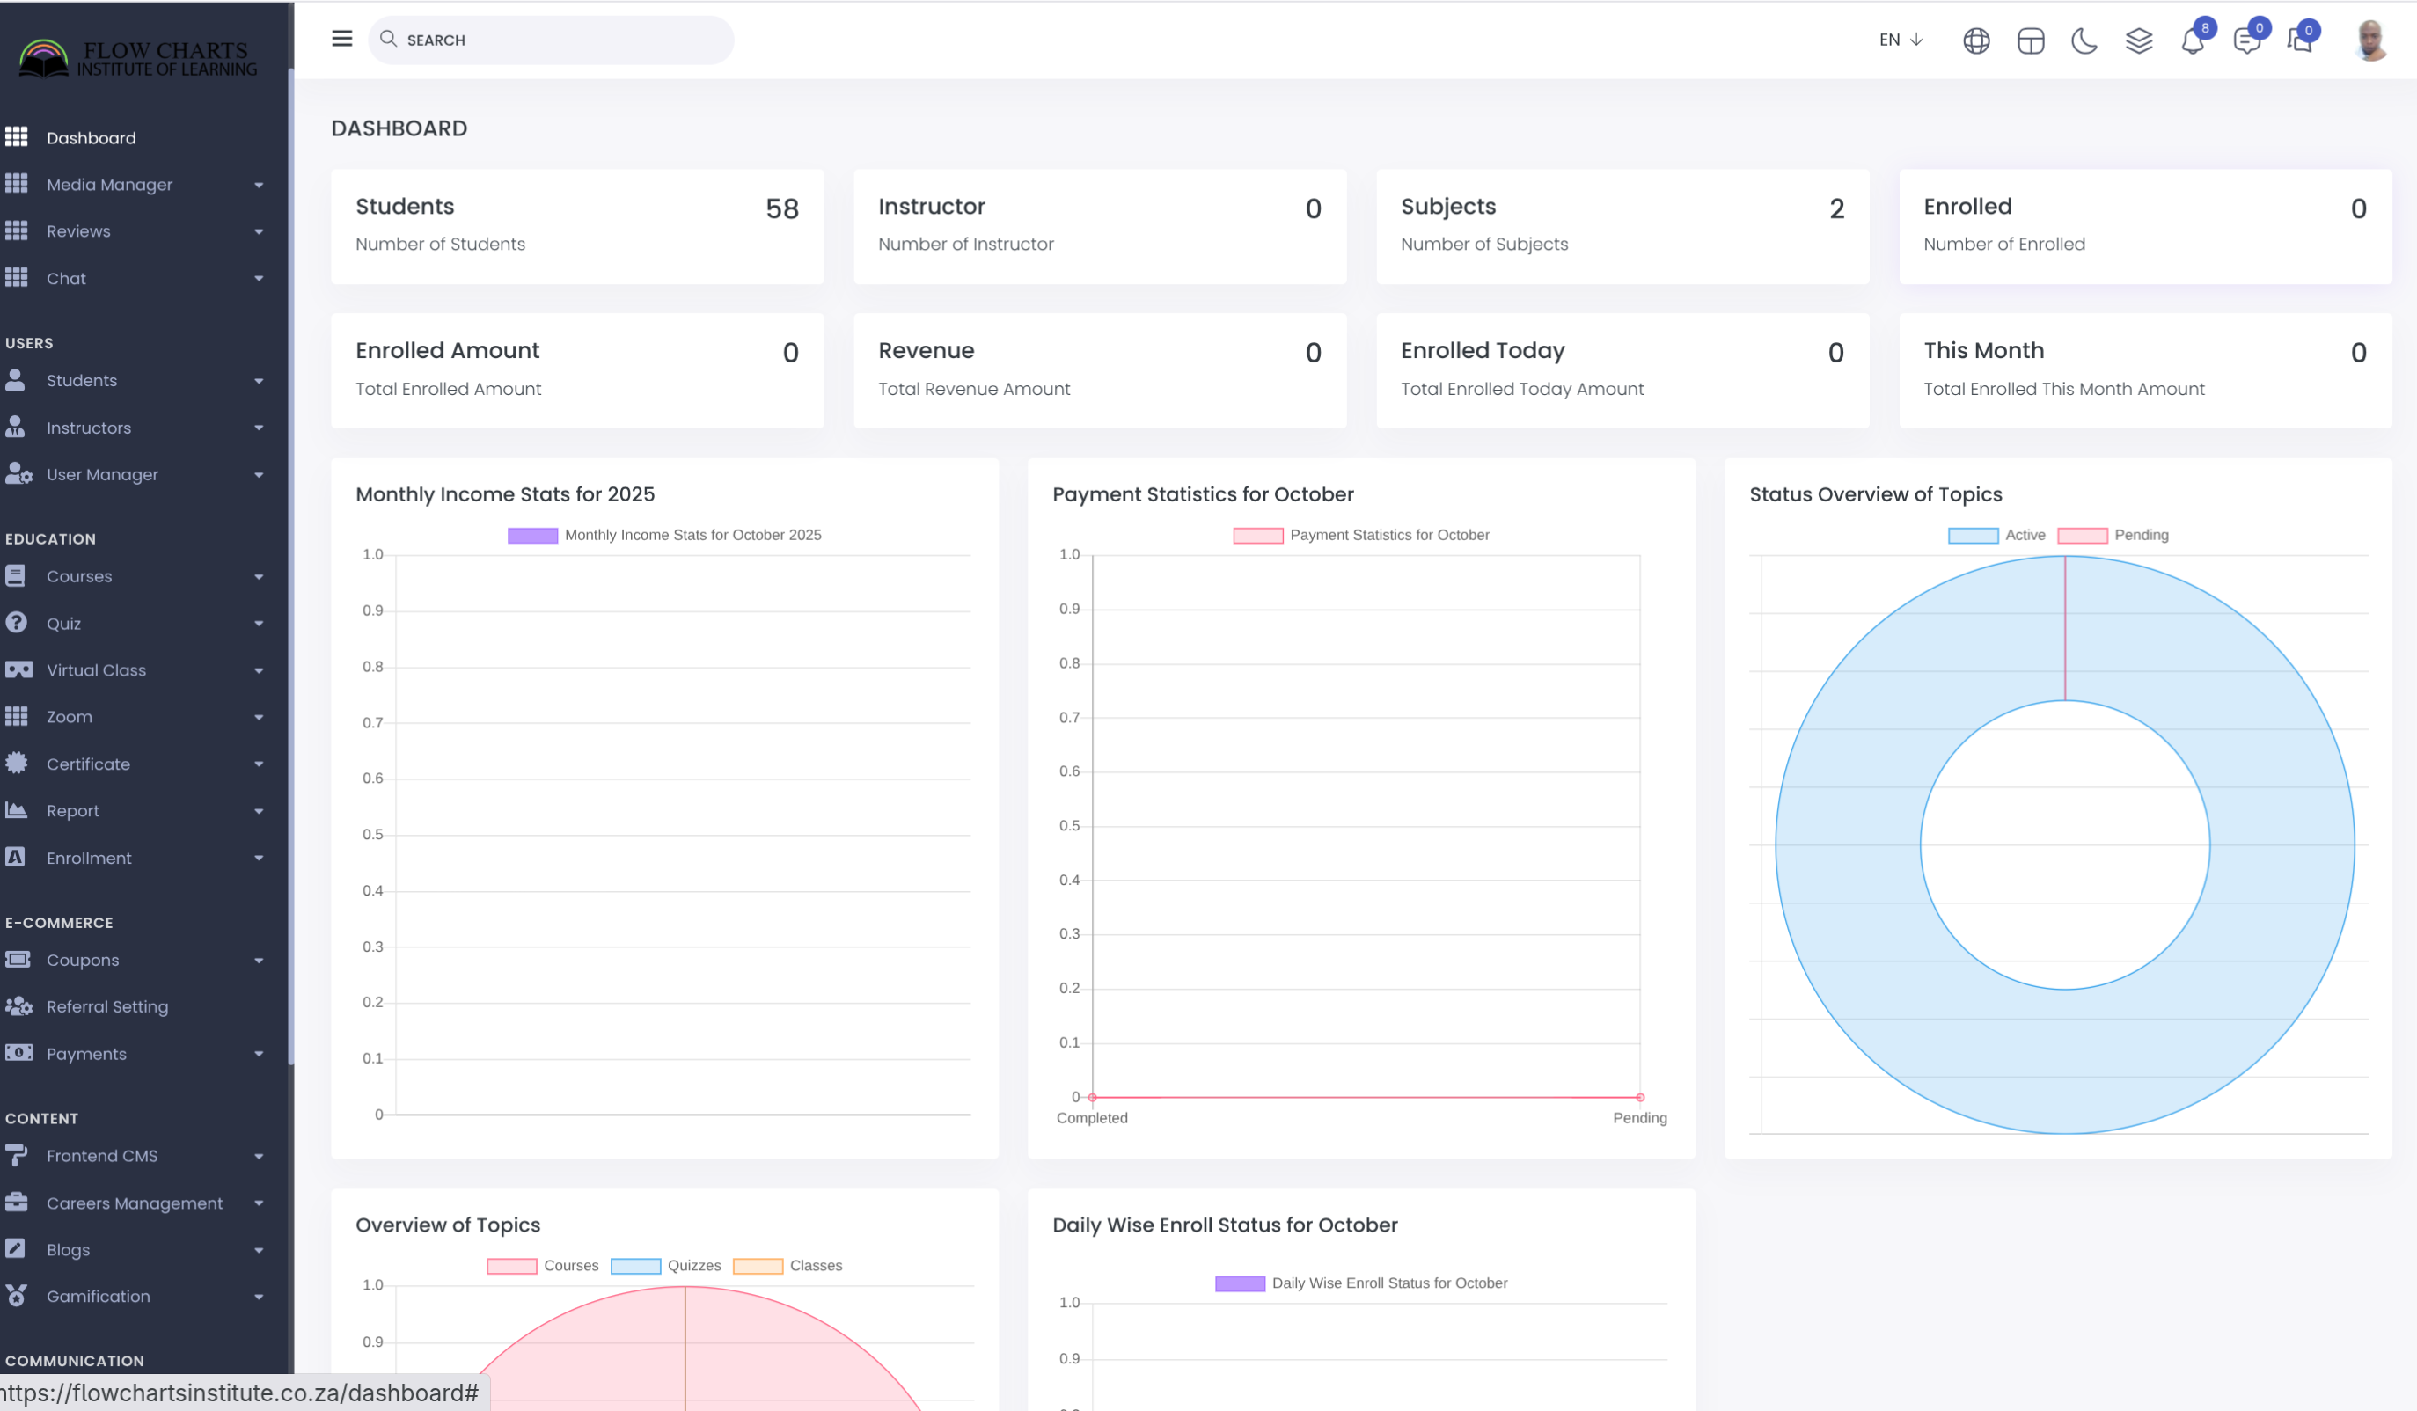Click the Pending legend color swatch

(x=2083, y=535)
